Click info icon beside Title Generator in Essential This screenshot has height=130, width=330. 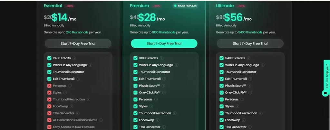[78, 113]
